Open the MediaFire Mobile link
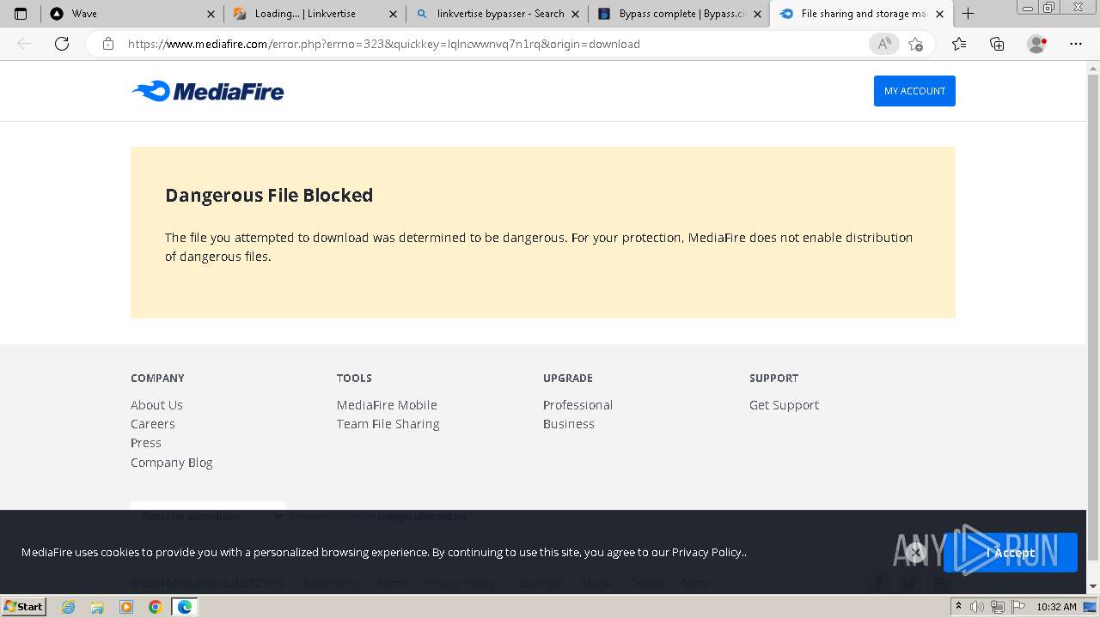Screen dimensions: 1100x618 coord(387,405)
